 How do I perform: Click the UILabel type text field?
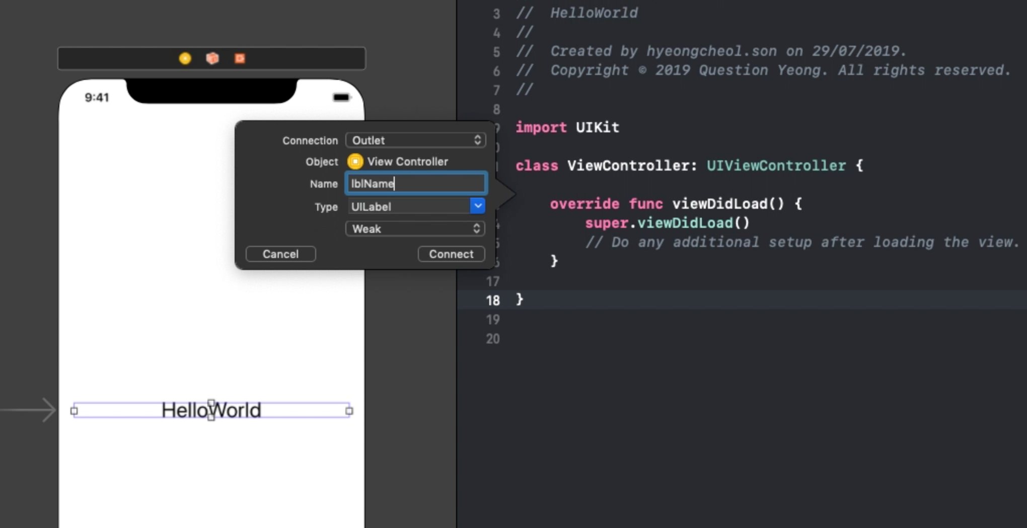[x=408, y=206]
